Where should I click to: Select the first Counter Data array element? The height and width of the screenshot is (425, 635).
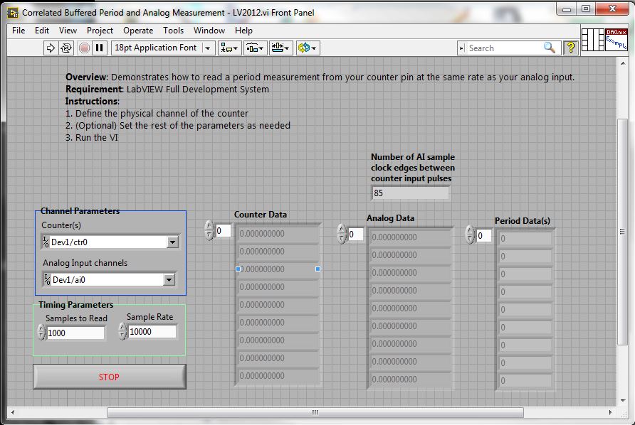coord(278,234)
